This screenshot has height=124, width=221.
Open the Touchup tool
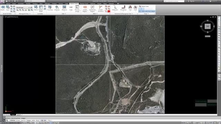(x=50, y=8)
